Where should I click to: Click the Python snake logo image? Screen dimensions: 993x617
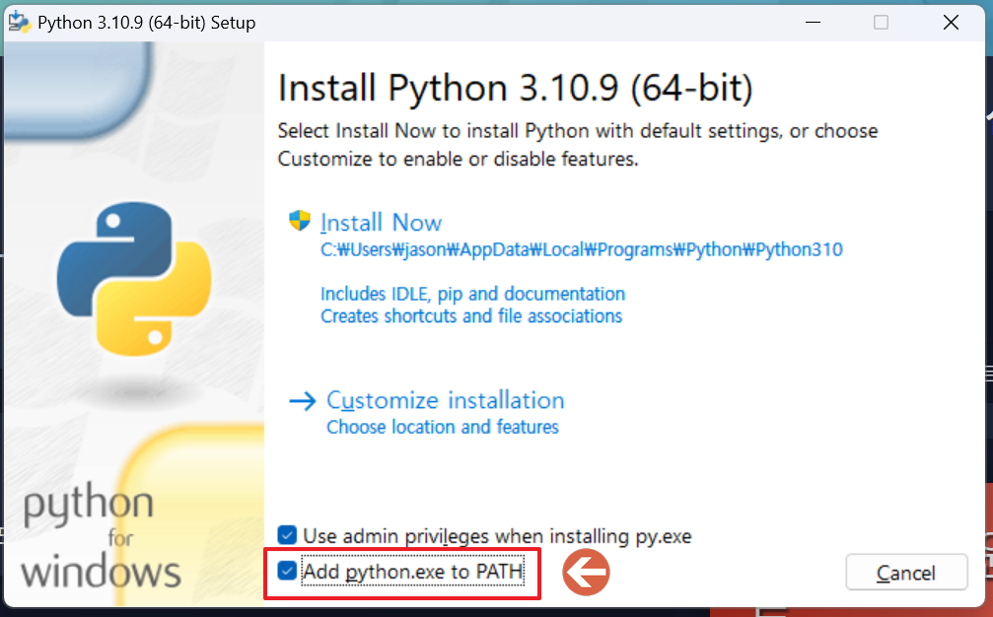click(134, 279)
